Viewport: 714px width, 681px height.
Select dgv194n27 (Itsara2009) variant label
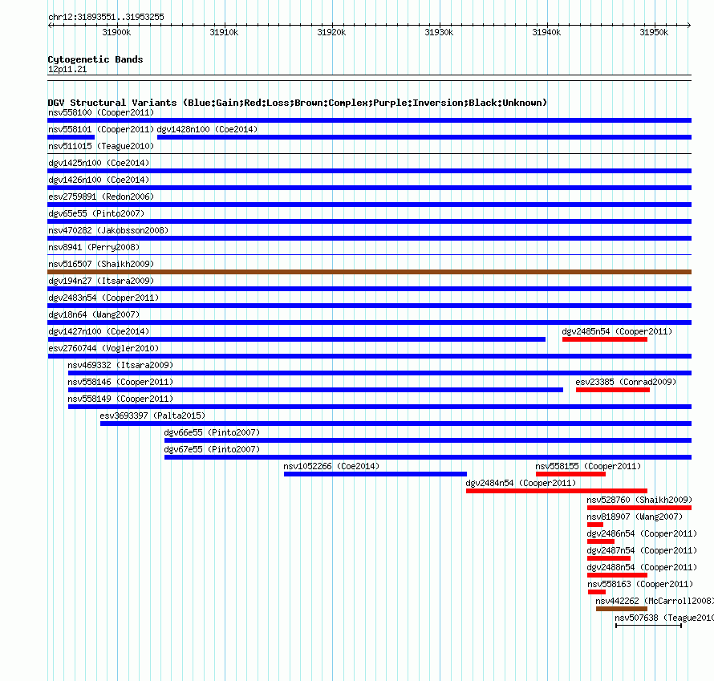point(101,281)
